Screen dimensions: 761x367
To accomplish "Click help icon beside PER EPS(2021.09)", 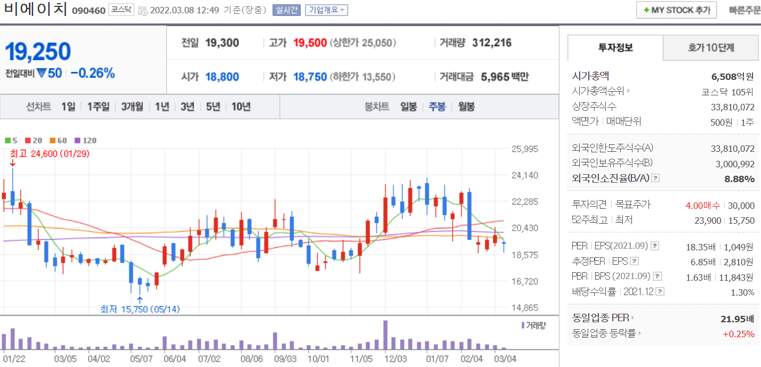I will [655, 246].
